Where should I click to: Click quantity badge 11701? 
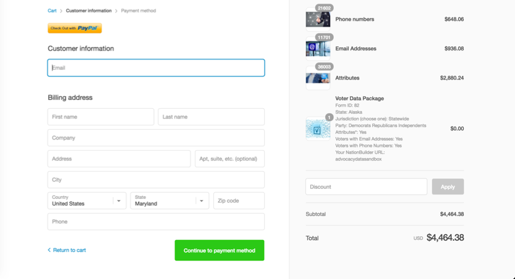(x=324, y=38)
